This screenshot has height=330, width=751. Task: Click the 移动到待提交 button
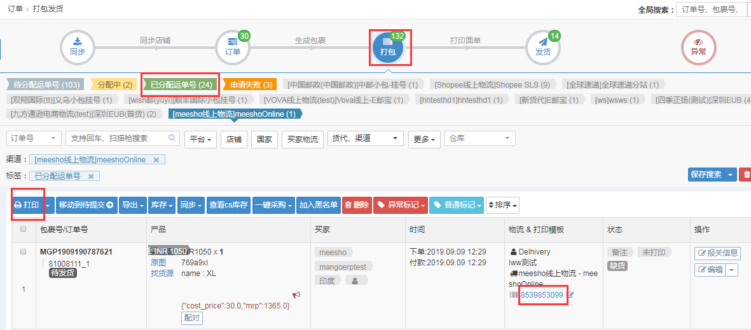pyautogui.click(x=86, y=205)
